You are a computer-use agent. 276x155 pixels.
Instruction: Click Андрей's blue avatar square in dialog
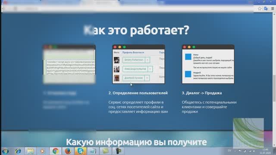[x=188, y=74]
